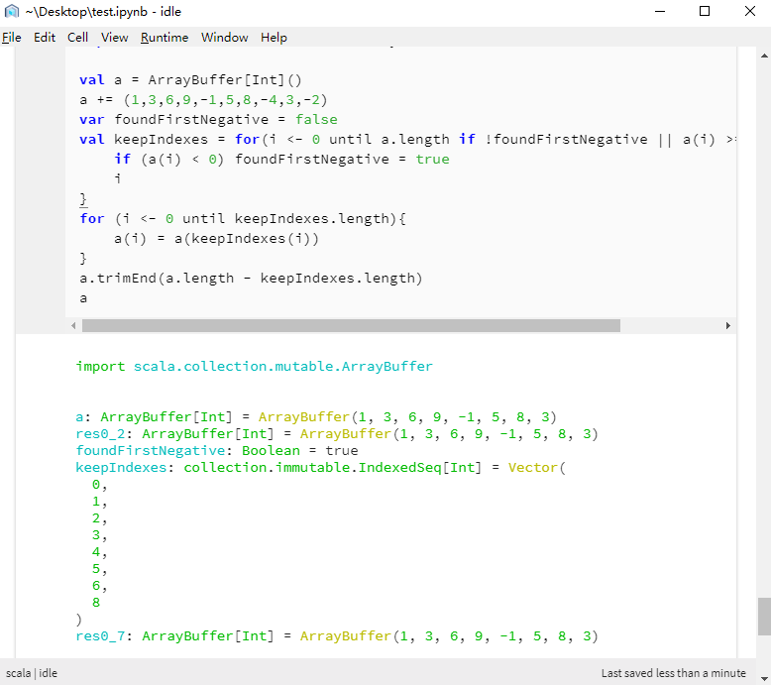The height and width of the screenshot is (685, 771).
Task: Click the code cell's horizontal scrollbar thumb
Action: tap(351, 326)
